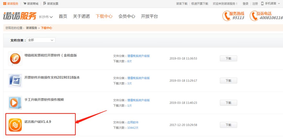Click the 金税盘版 tax software icon
This screenshot has width=283, height=139.
click(x=15, y=58)
